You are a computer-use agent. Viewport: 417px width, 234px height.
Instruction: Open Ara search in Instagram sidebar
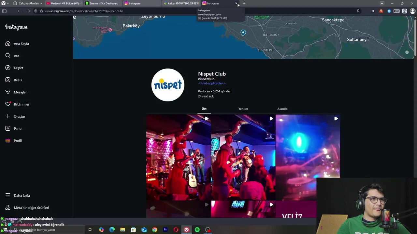pos(12,56)
